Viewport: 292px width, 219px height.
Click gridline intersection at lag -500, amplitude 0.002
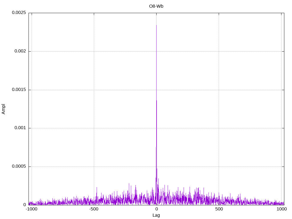(94, 51)
